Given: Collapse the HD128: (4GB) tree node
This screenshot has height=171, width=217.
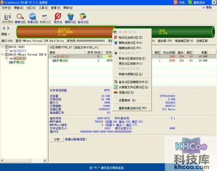Looking at the screenshot, I should click(2, 47).
